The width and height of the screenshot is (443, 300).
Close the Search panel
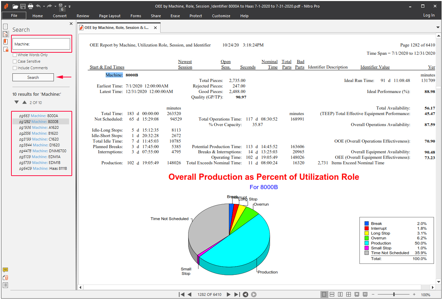pyautogui.click(x=71, y=24)
